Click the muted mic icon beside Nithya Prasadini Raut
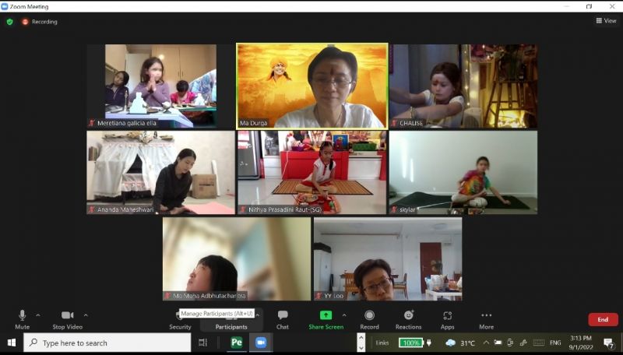Image resolution: width=623 pixels, height=355 pixels. pos(243,209)
